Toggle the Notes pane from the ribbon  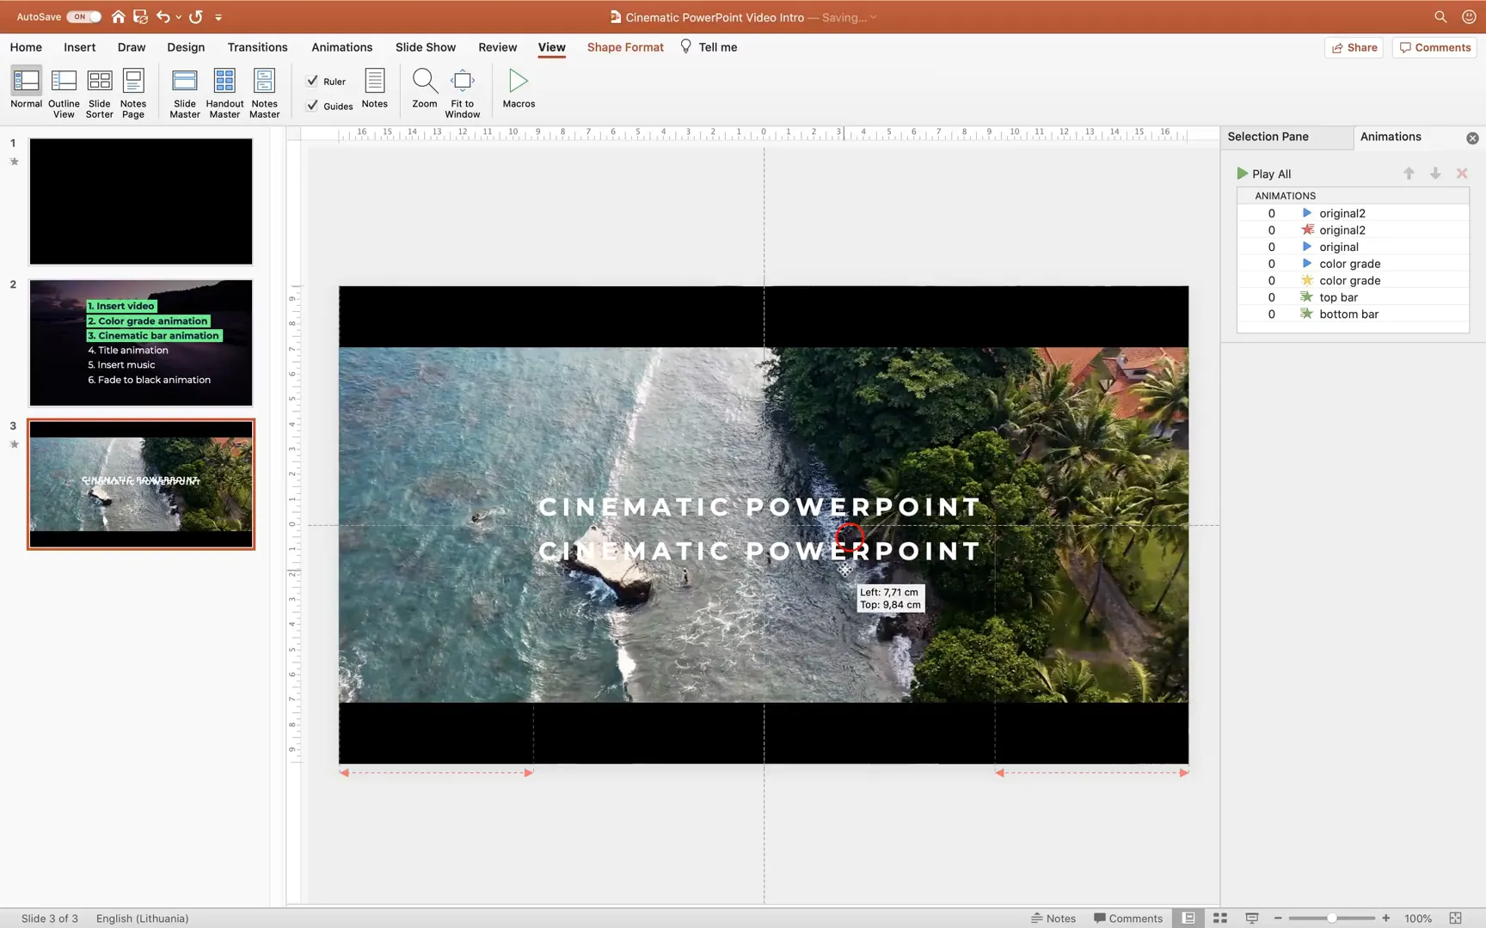pyautogui.click(x=374, y=86)
